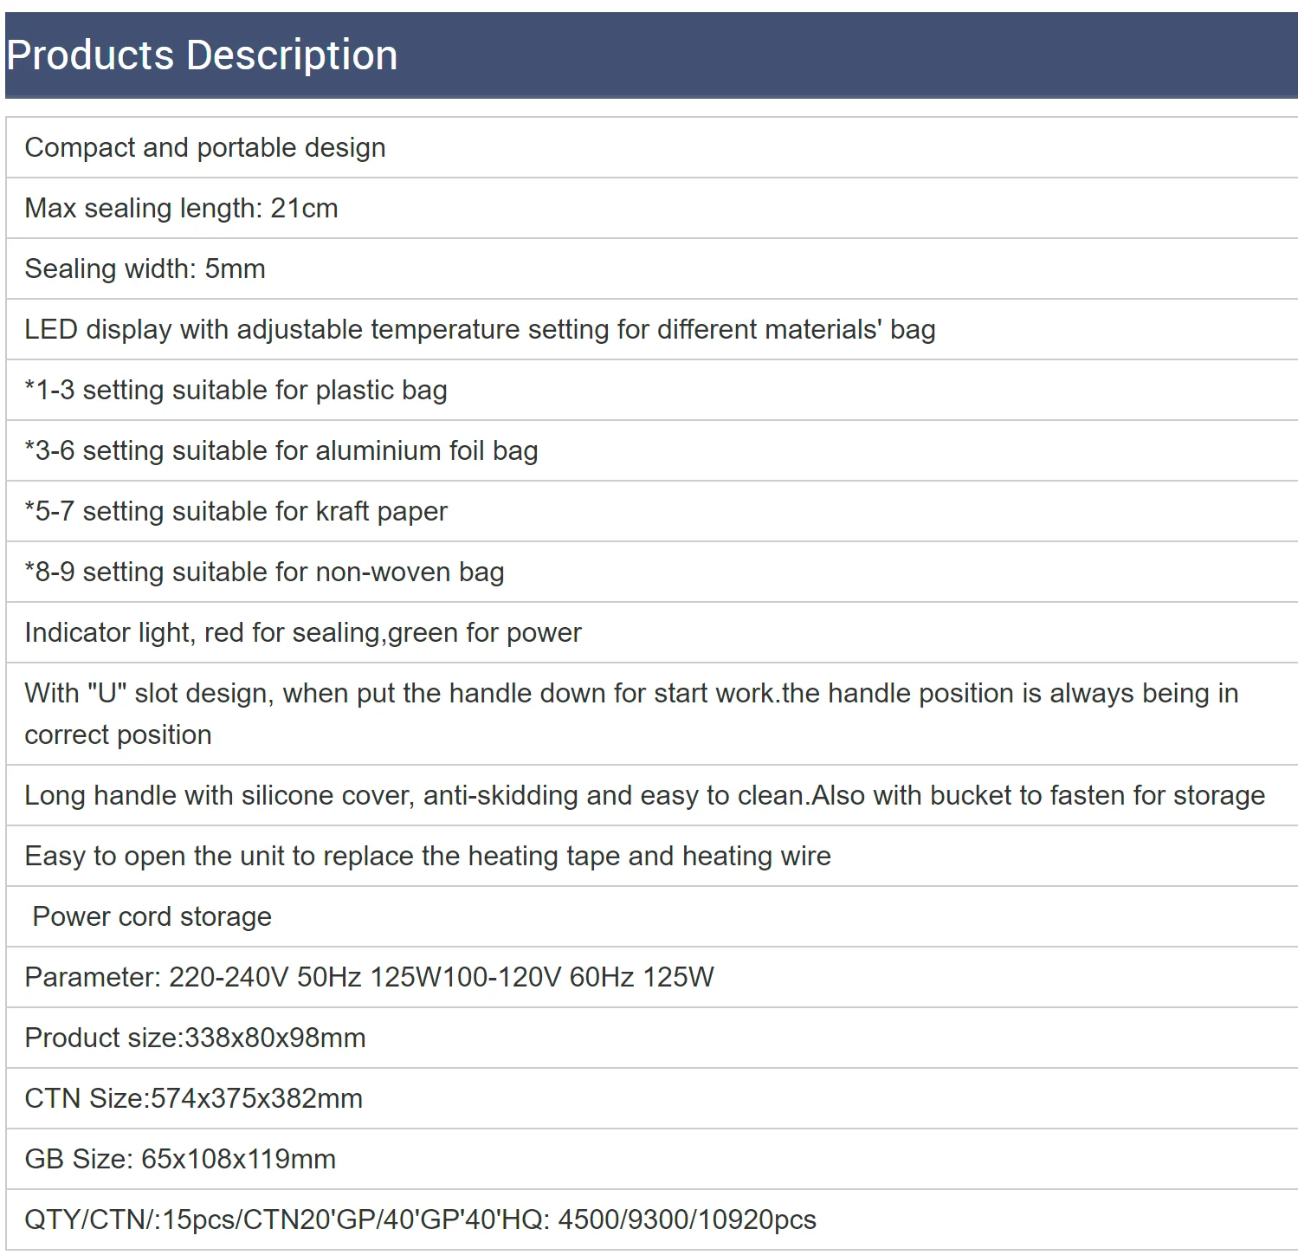Viewport: 1298px width, 1255px height.
Task: Click the Products Description header title
Action: 202,55
